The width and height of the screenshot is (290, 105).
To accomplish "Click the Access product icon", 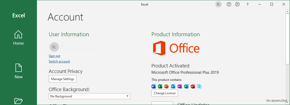I will coord(193,86).
